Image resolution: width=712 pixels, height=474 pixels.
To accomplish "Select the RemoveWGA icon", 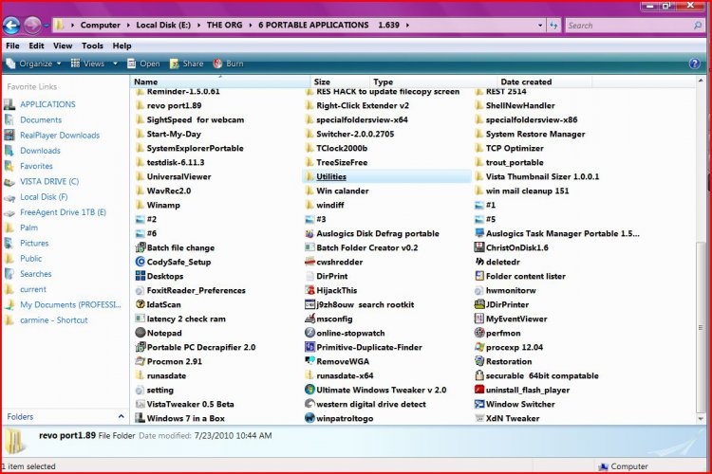I will (x=310, y=361).
